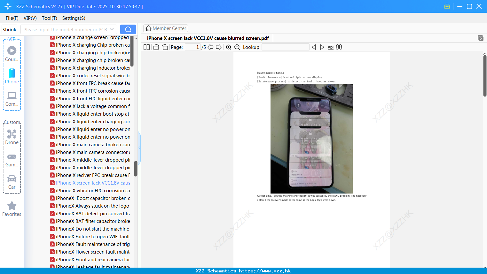The height and width of the screenshot is (274, 487).
Task: Click the file list scrollbar thumb
Action: (136, 168)
